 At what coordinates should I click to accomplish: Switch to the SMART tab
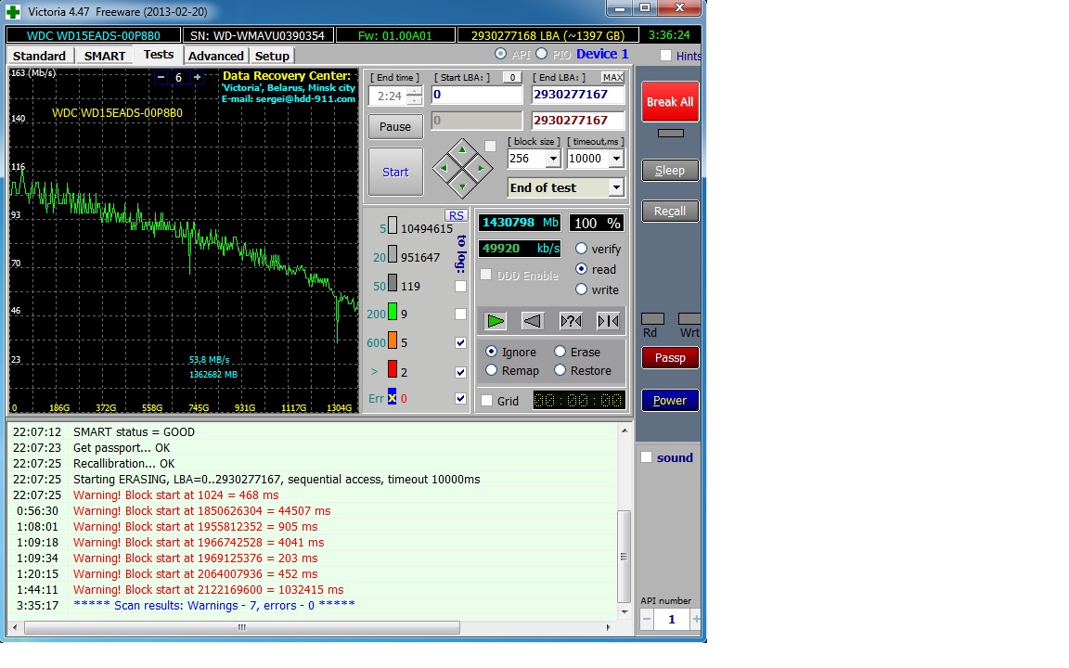pos(105,56)
